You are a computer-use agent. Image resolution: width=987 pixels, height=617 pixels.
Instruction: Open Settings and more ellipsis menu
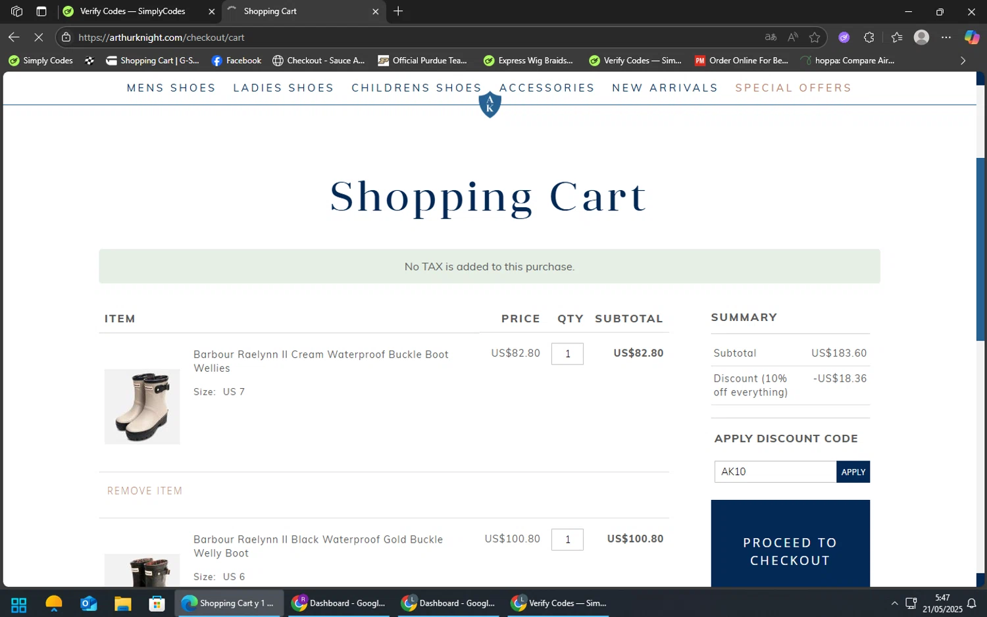[946, 37]
